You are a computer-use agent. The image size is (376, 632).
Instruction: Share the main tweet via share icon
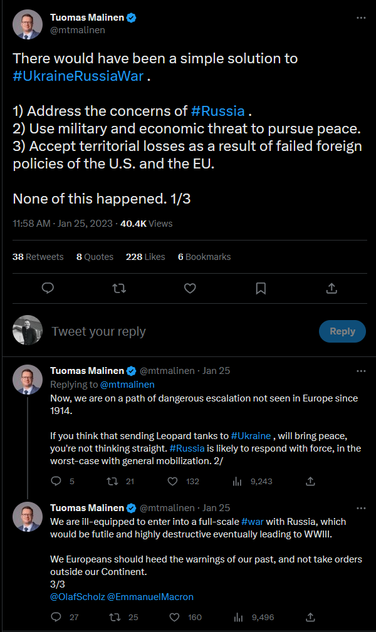(332, 288)
